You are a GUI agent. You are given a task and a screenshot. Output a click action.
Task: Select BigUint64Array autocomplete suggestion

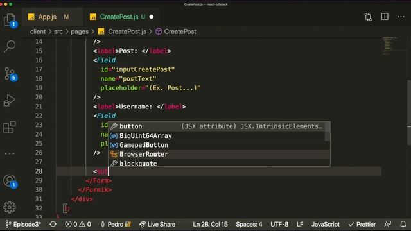[x=219, y=135]
